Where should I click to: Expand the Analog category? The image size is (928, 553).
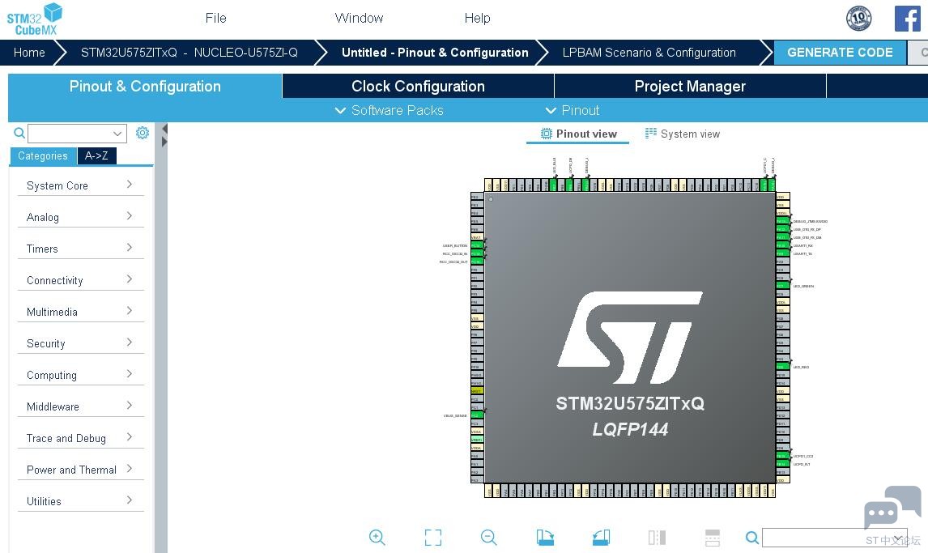click(80, 216)
